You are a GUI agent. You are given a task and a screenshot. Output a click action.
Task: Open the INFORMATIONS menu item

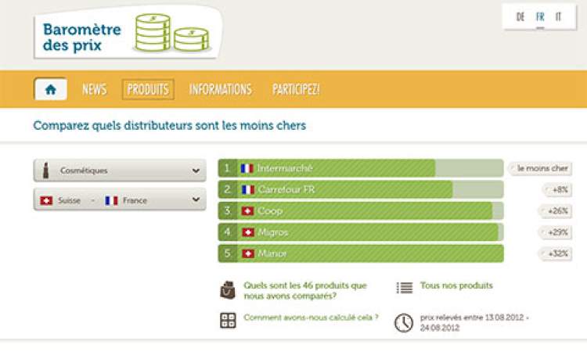point(220,89)
